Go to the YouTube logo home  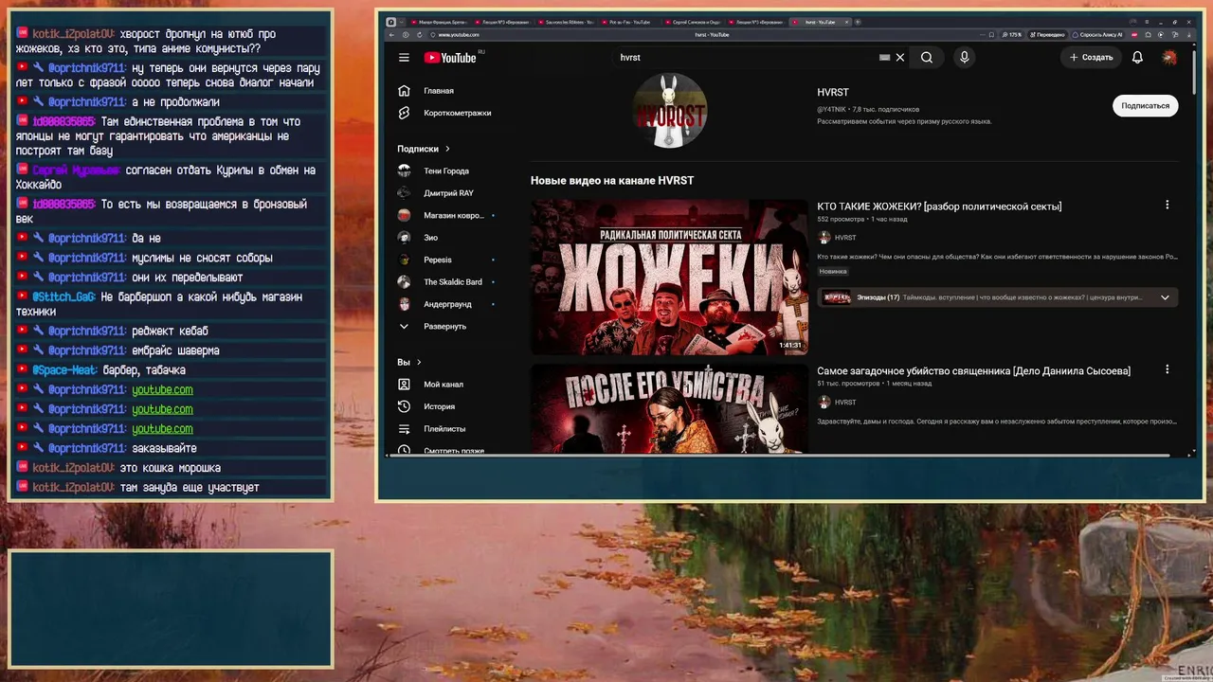(x=450, y=58)
